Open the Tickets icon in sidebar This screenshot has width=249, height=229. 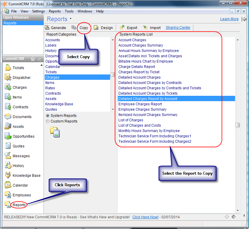pos(8,68)
